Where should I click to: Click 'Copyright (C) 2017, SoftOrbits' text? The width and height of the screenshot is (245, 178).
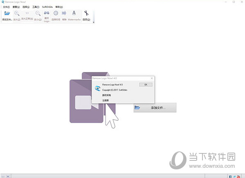coord(115,90)
